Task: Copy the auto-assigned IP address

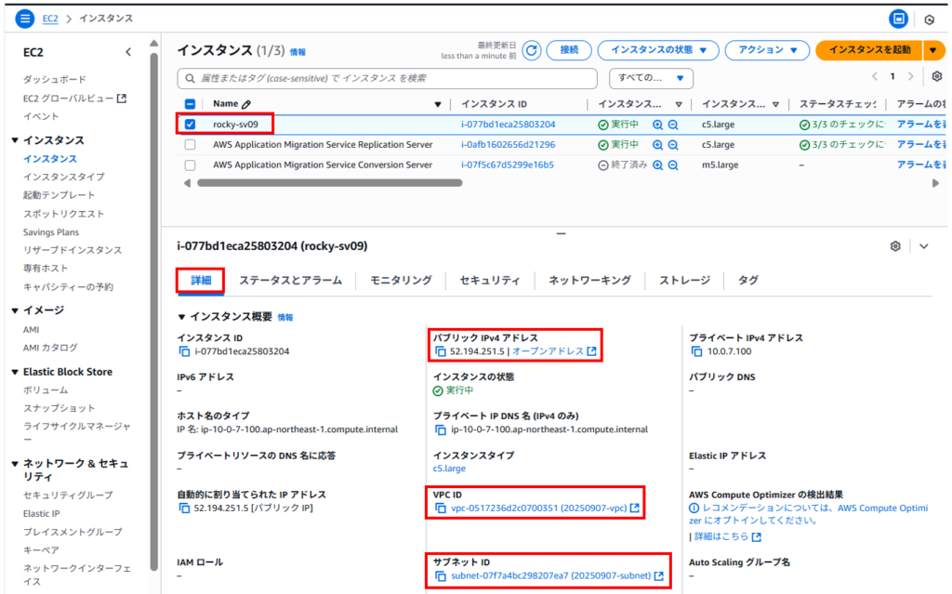Action: point(184,508)
